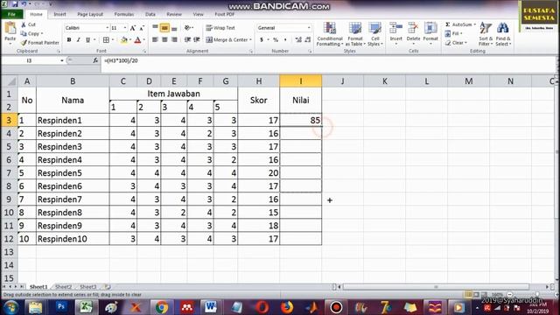This screenshot has width=560, height=315.
Task: Click Decrease Indent icon
Action: click(x=187, y=39)
